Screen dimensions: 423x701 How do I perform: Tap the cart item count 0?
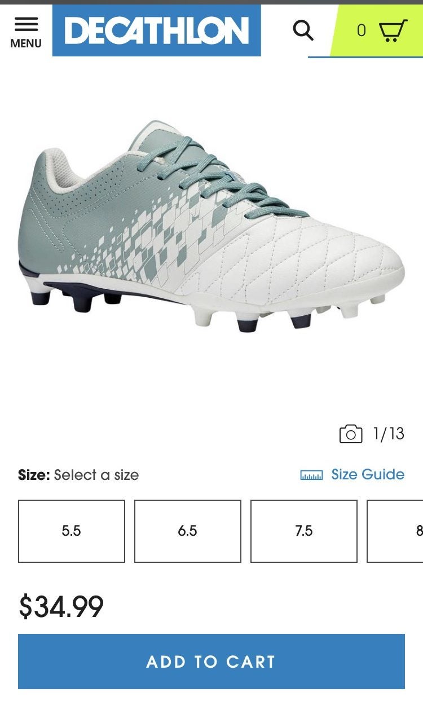point(362,30)
